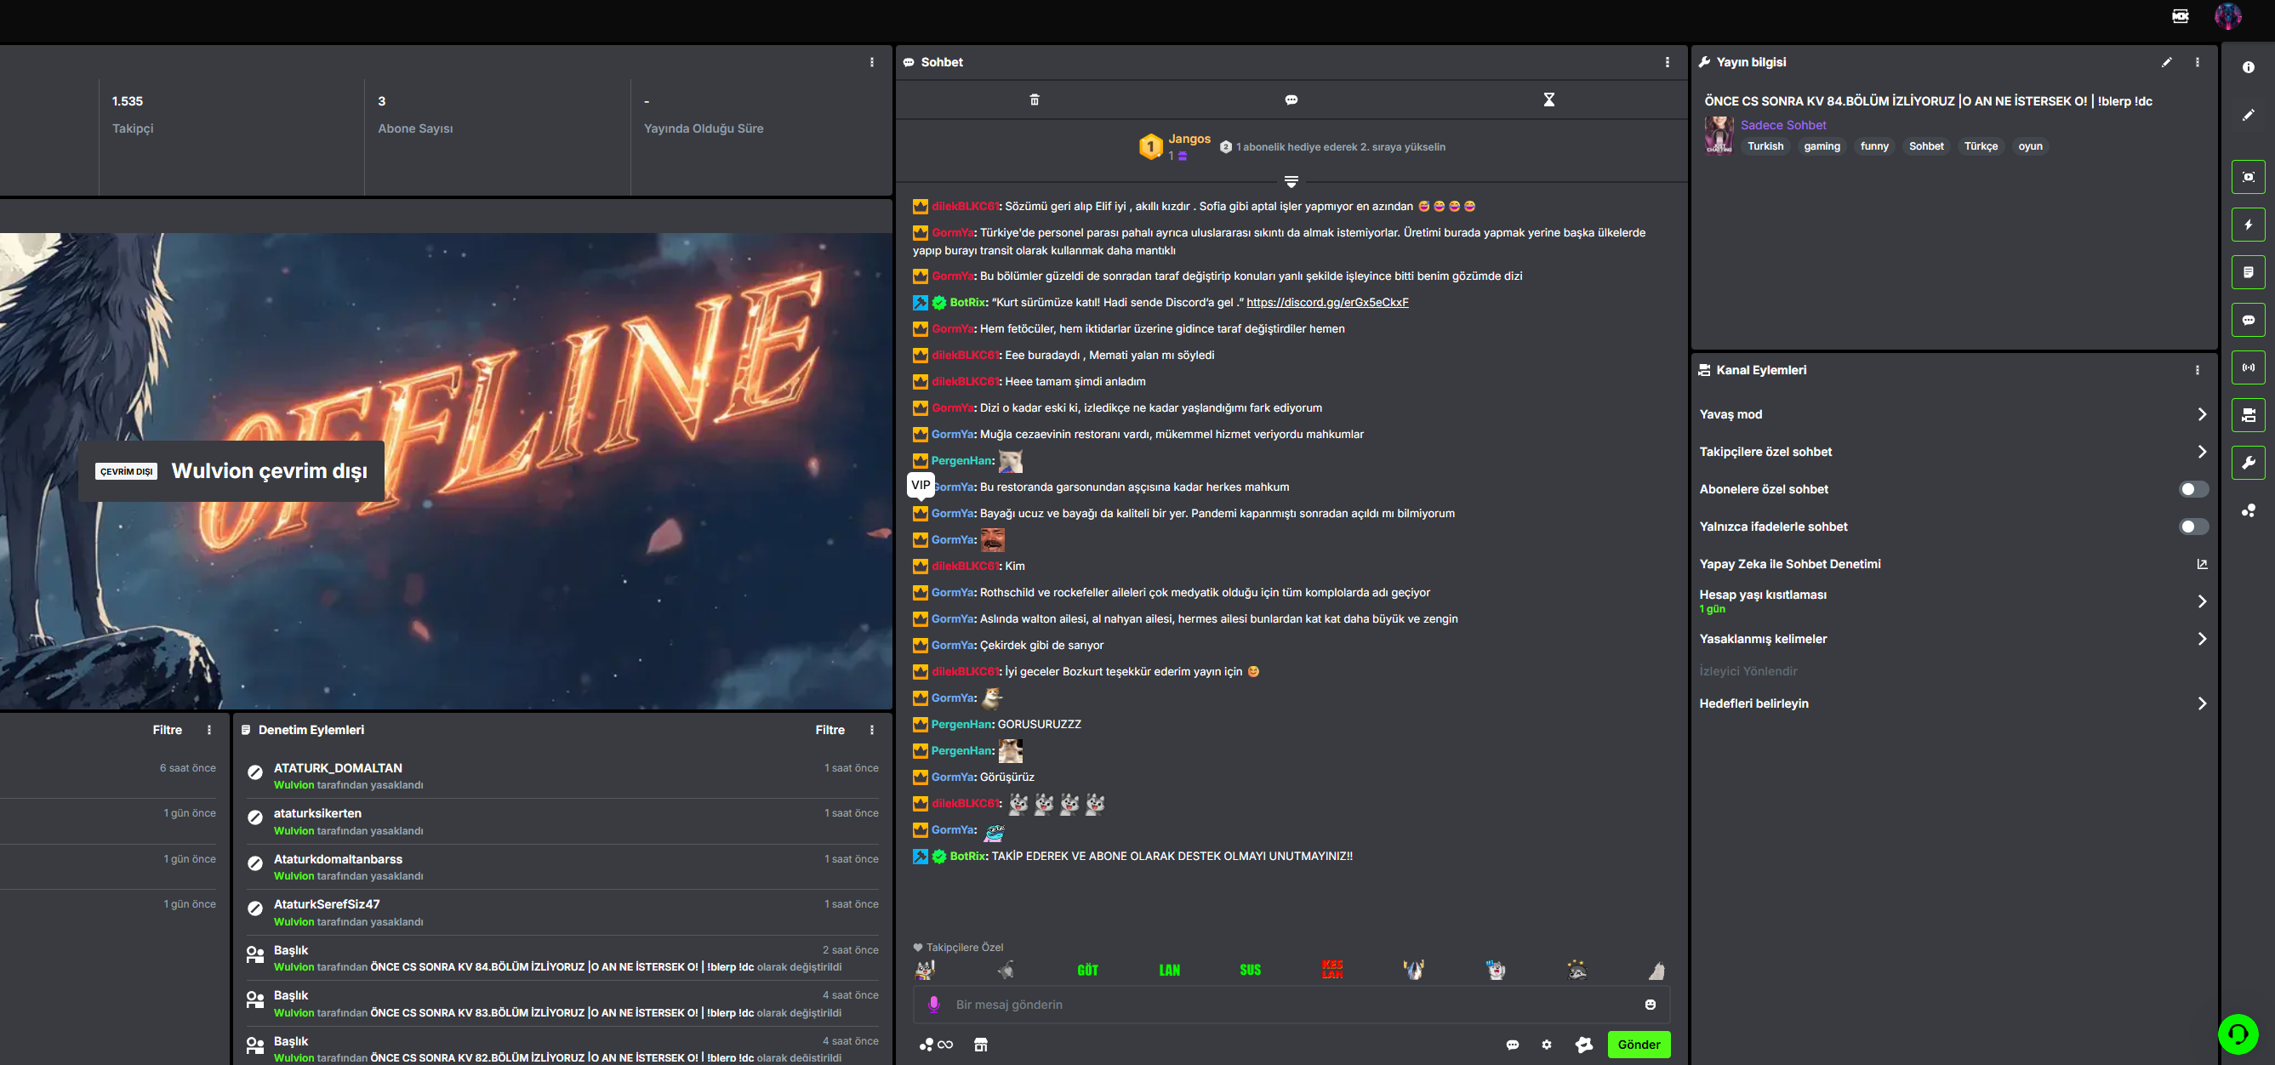Open the Yayın bilgisi three-dot menu
Viewport: 2275px width, 1065px height.
(2198, 62)
